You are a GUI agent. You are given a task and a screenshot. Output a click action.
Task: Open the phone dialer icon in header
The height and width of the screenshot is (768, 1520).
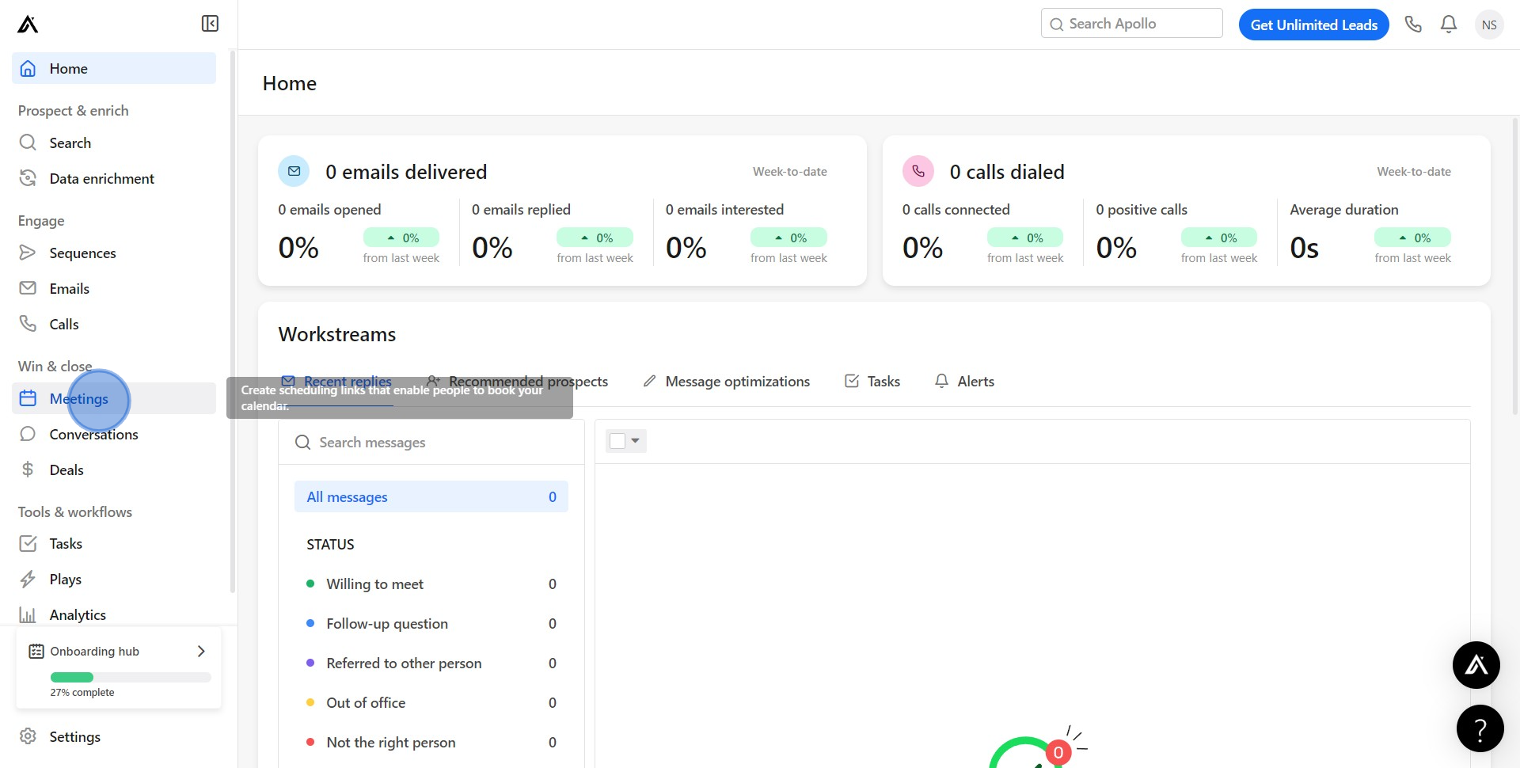pyautogui.click(x=1413, y=24)
